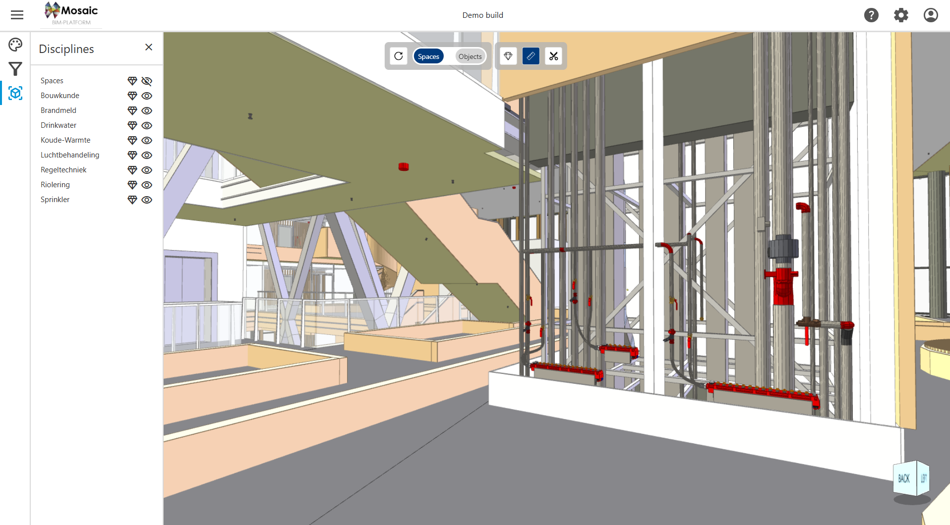
Task: Select the Drinkwater discipline label
Action: click(x=59, y=125)
